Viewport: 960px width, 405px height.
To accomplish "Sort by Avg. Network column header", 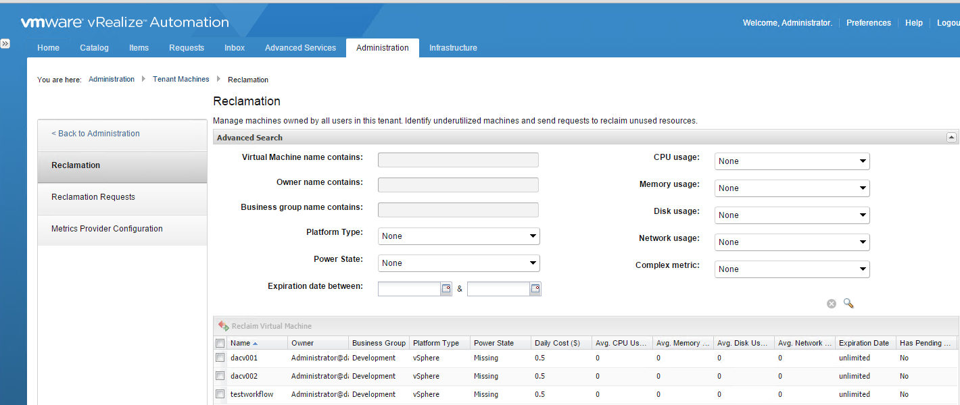I will [x=805, y=343].
